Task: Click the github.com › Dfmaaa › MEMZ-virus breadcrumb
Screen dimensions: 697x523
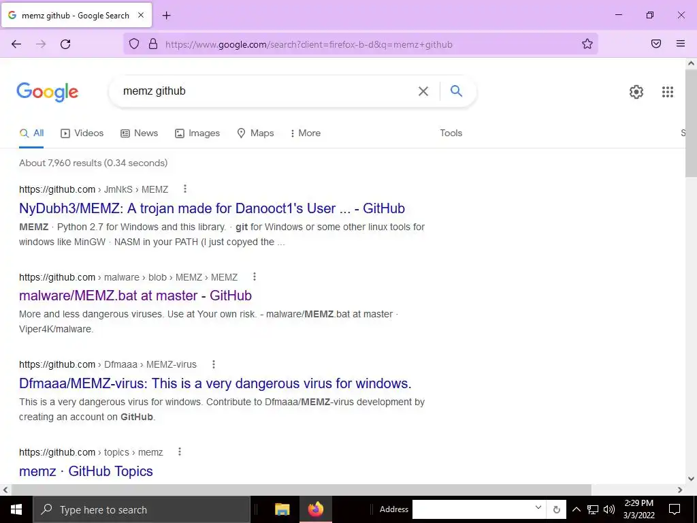Action: click(108, 364)
